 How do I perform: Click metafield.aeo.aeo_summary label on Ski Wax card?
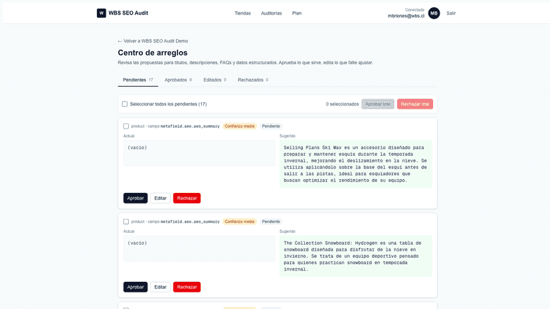190,126
